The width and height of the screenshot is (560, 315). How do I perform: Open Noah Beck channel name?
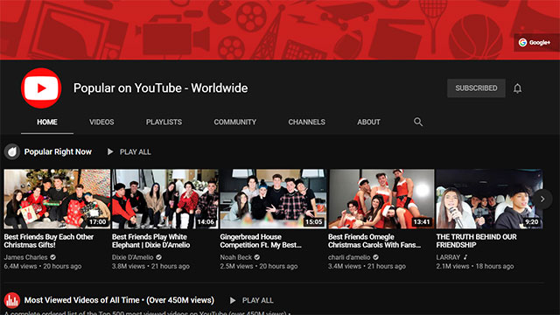[x=235, y=257]
